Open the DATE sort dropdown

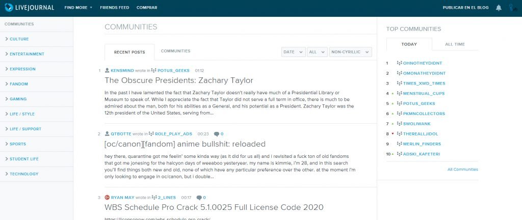point(293,52)
